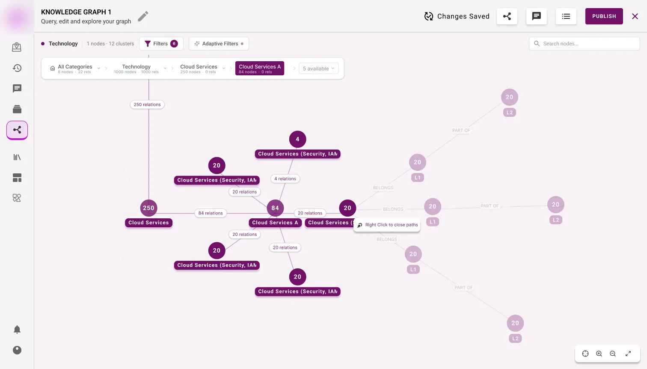
Task: Select the 84 Cloud Services A node
Action: (275, 208)
